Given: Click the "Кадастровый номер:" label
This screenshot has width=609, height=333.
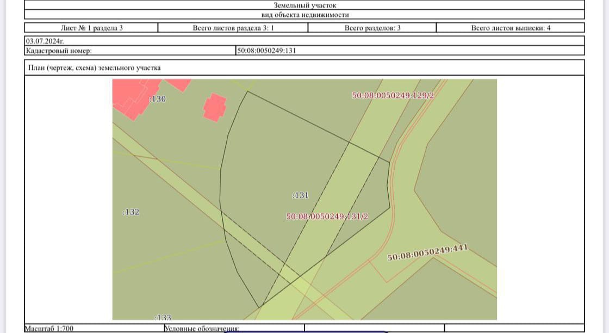Looking at the screenshot, I should [59, 51].
